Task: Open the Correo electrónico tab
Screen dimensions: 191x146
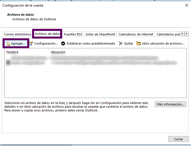Action: [x=17, y=34]
